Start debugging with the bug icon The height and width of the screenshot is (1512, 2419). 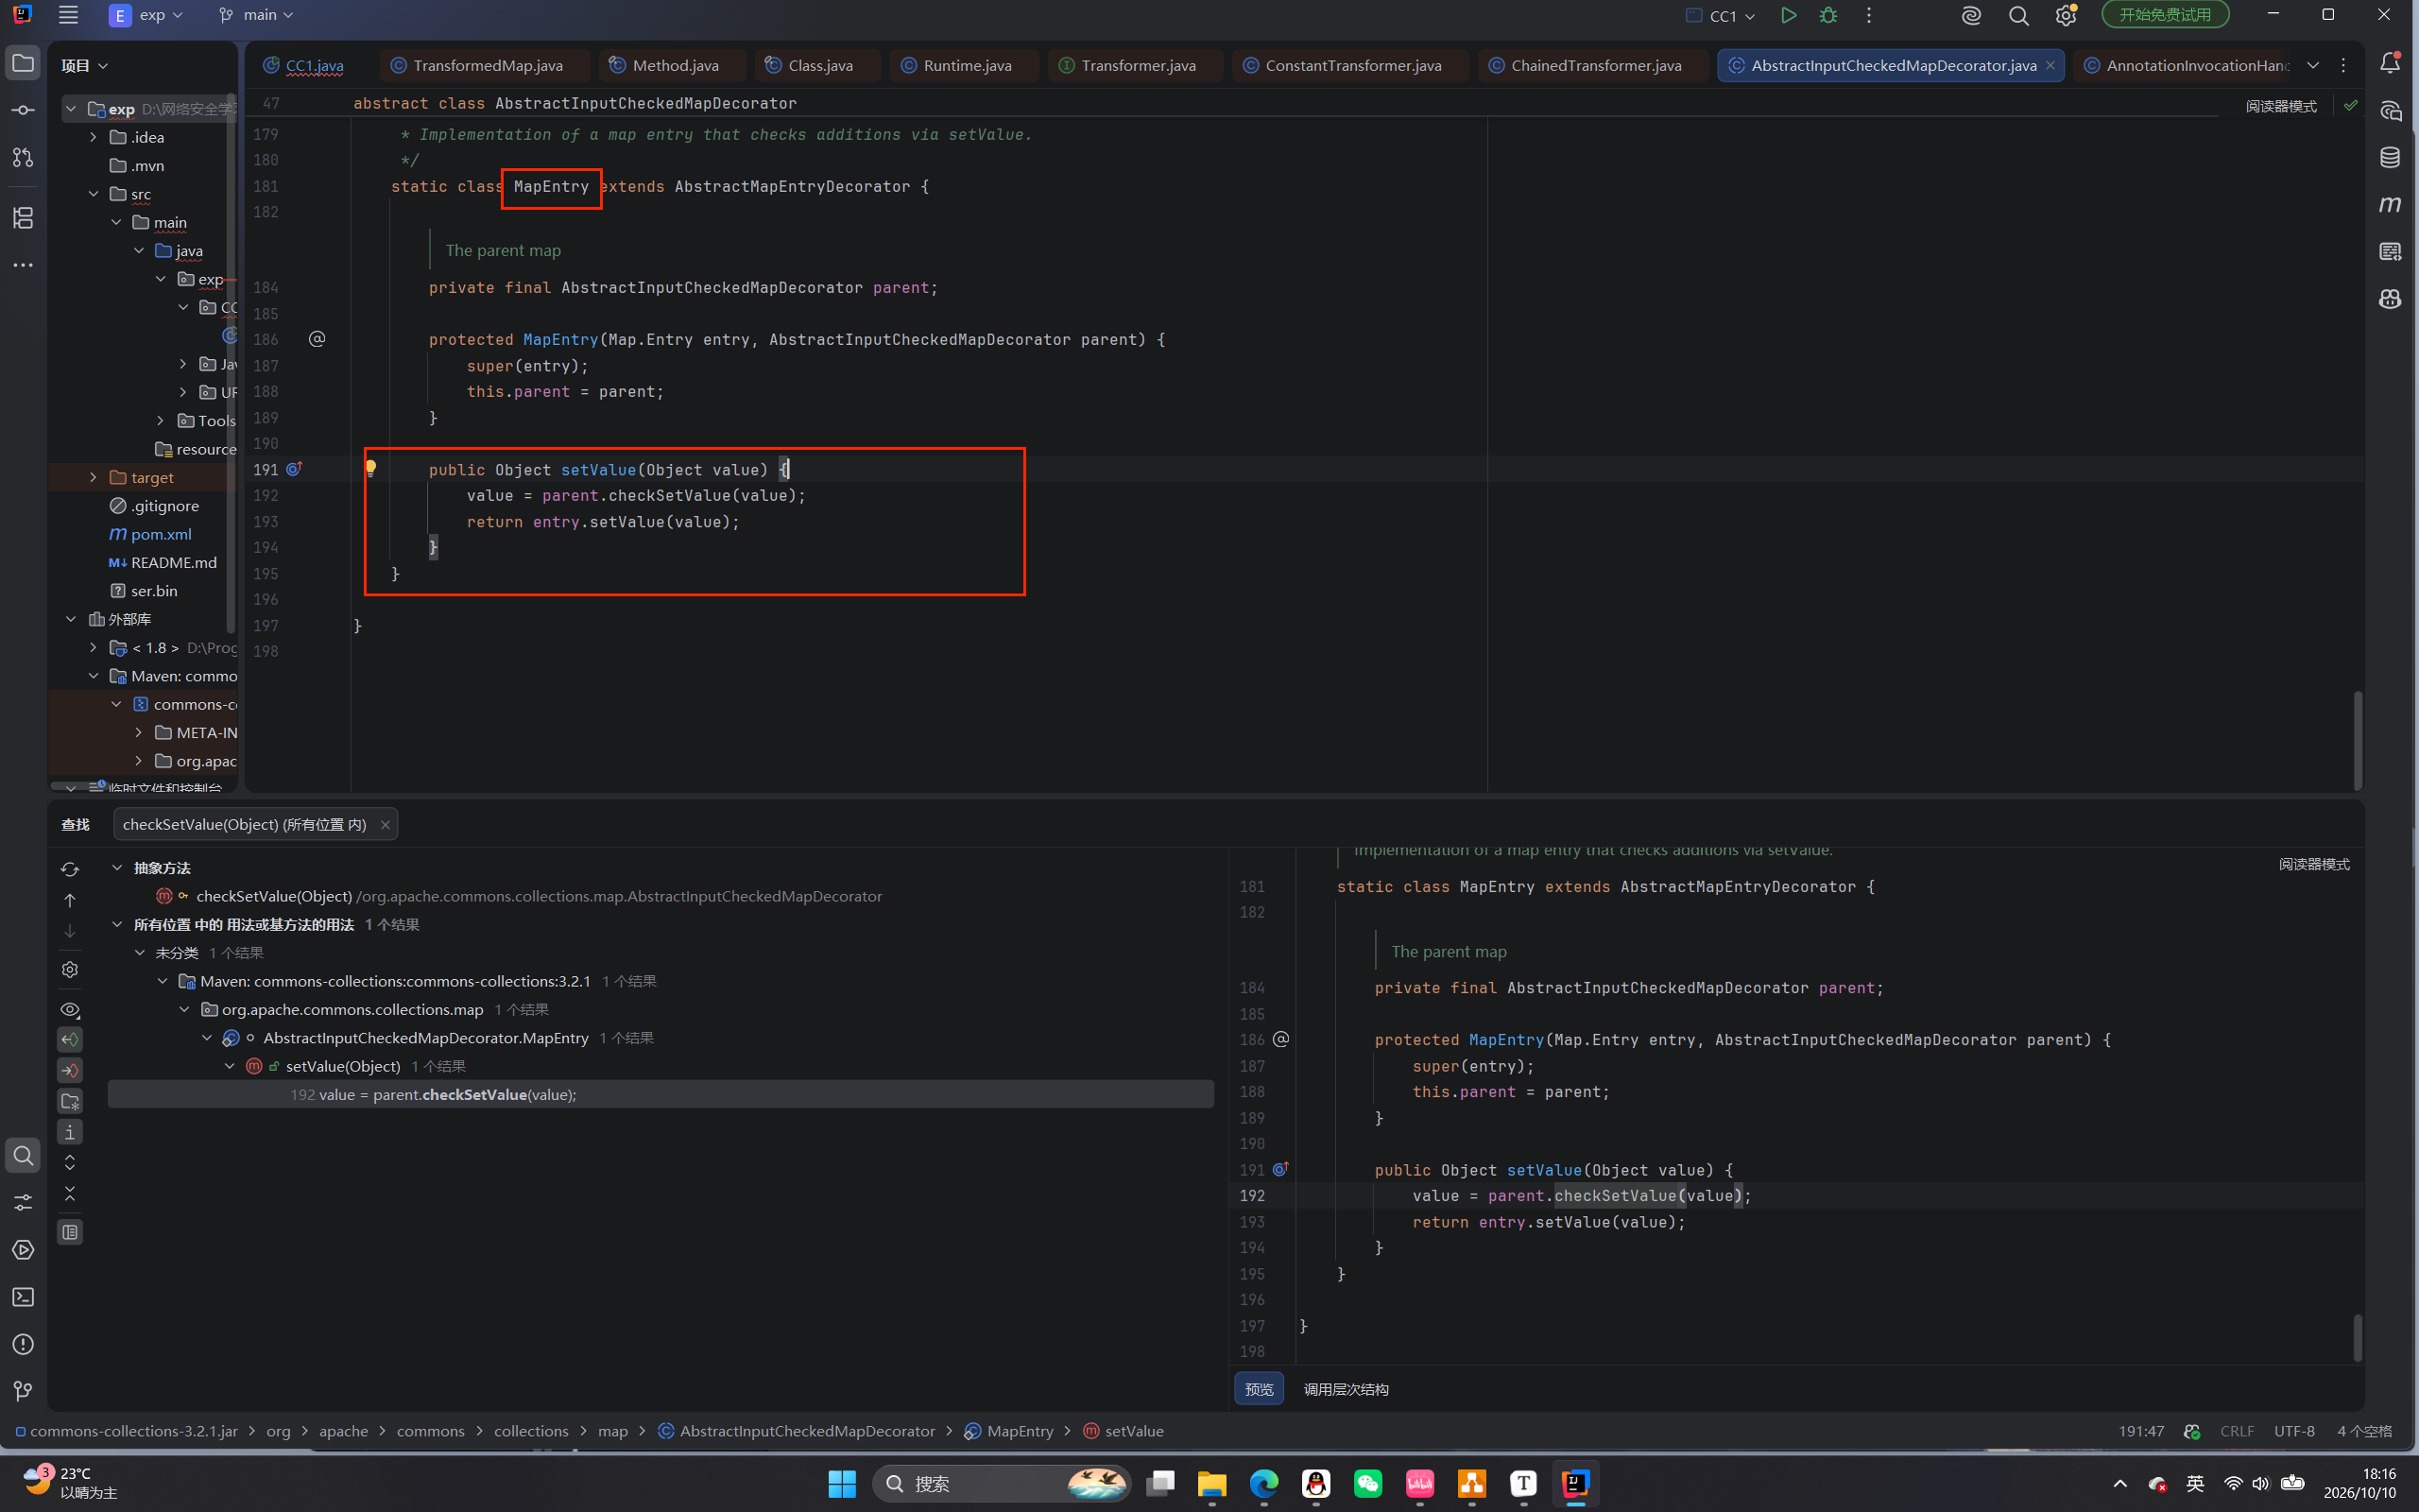point(1828,15)
